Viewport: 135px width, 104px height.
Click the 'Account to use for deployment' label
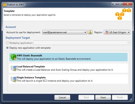[23, 32]
